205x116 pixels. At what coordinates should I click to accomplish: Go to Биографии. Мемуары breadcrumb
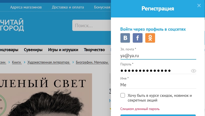click(x=92, y=62)
